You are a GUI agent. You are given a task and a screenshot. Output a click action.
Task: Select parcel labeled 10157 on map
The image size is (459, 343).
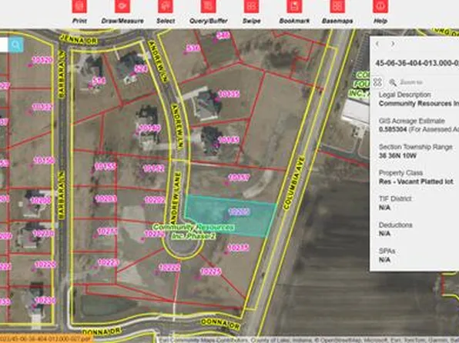click(x=239, y=177)
